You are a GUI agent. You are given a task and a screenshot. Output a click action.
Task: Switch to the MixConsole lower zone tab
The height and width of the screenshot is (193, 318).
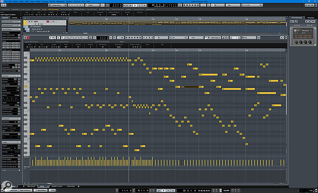31,186
